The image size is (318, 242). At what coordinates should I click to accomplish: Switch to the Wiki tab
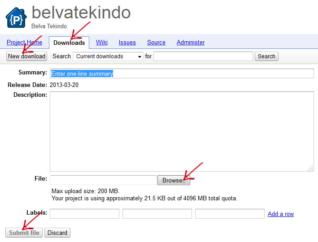(102, 43)
